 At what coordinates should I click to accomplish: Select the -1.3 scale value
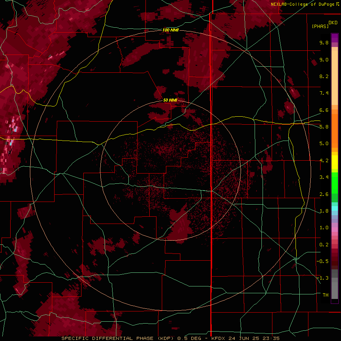(x=322, y=278)
